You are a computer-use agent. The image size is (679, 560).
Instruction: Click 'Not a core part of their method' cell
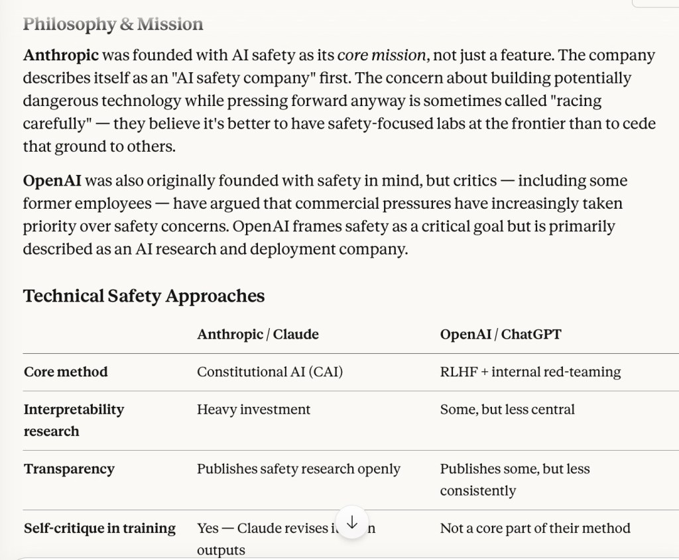click(535, 528)
